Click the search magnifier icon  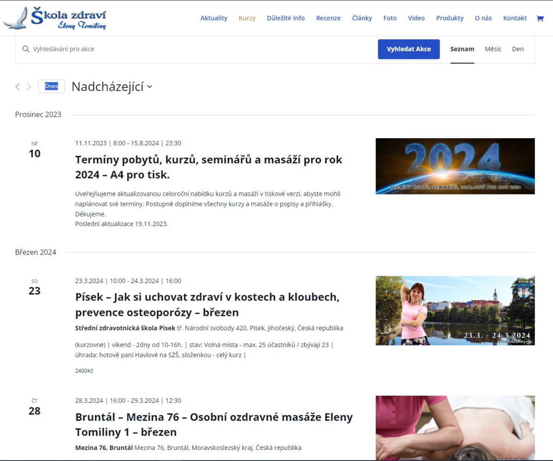tap(26, 49)
